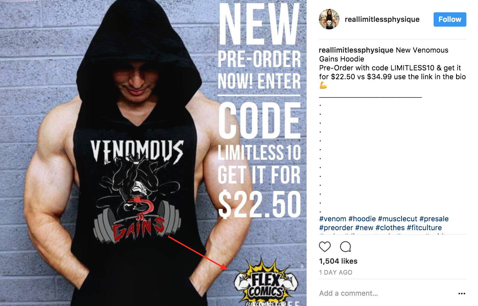Open the 1 DAY AGO timestamp

click(x=336, y=273)
